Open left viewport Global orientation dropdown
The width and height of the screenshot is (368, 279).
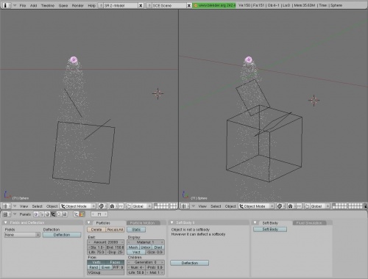coord(141,206)
